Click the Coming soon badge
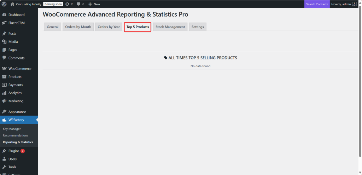 point(53,4)
